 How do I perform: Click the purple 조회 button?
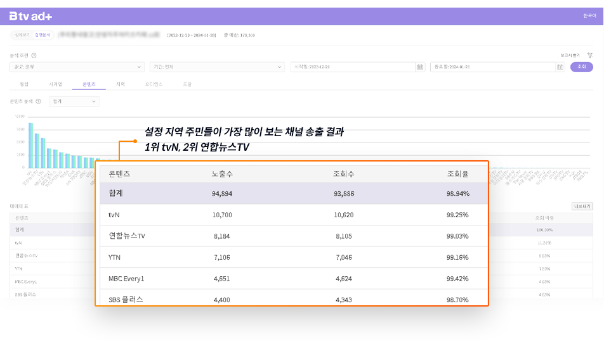[x=581, y=67]
